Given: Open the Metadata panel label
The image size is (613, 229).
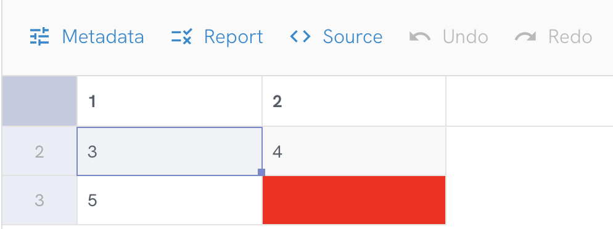Looking at the screenshot, I should (x=103, y=37).
